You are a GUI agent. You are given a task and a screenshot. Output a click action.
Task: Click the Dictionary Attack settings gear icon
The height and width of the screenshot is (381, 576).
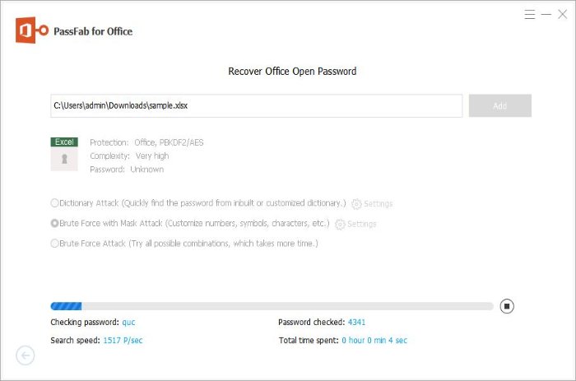tap(356, 204)
